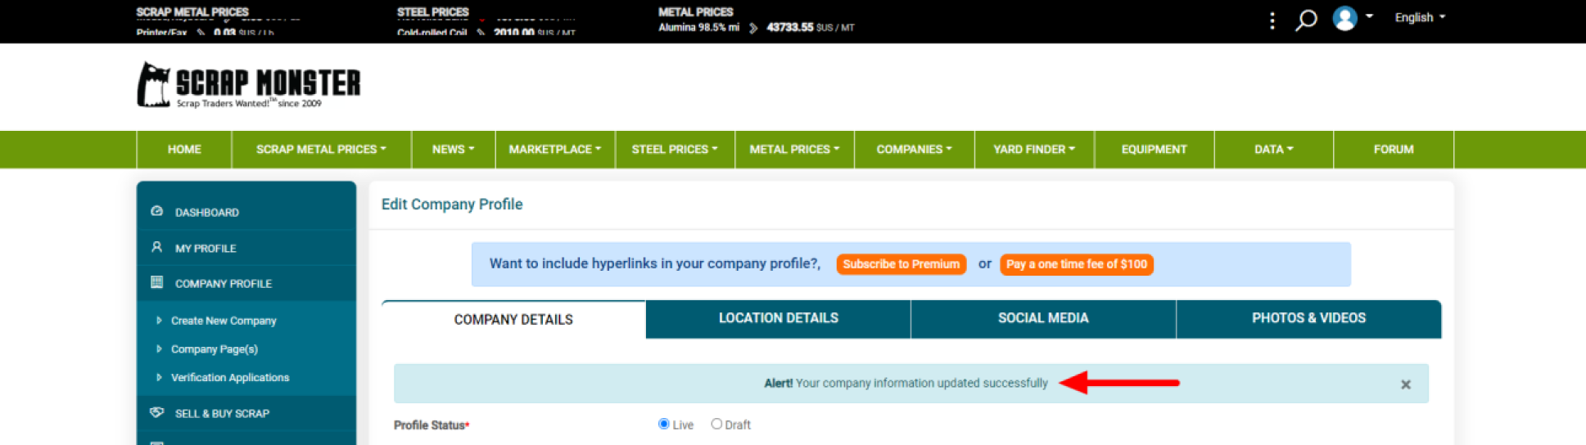
Task: Go to the Forum nav item
Action: click(1393, 150)
